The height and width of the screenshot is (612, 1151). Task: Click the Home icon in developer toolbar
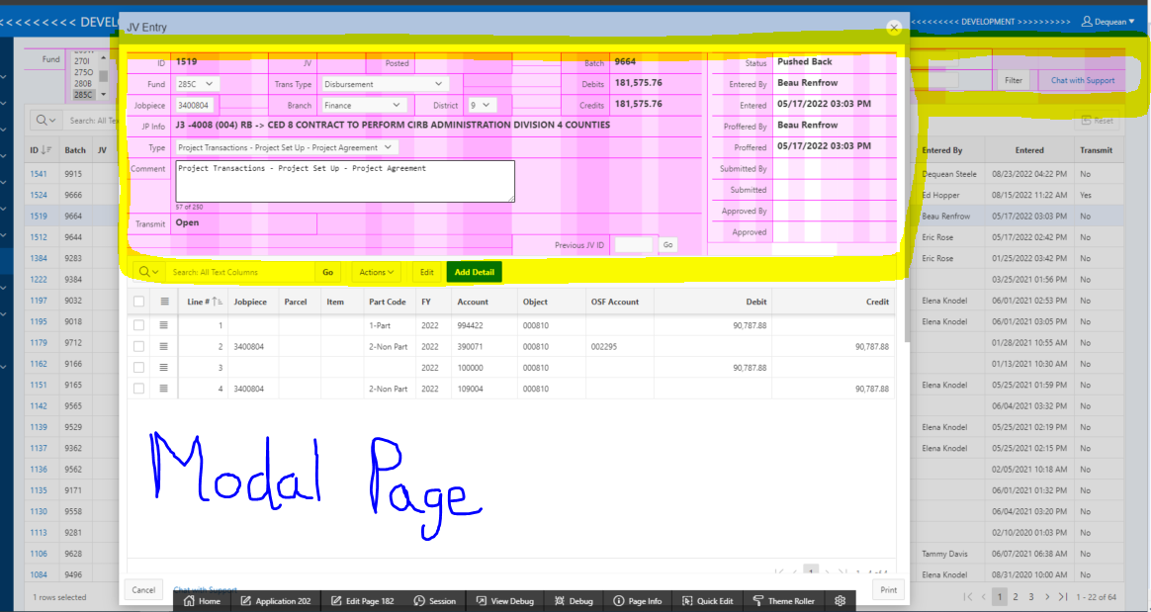click(x=202, y=600)
